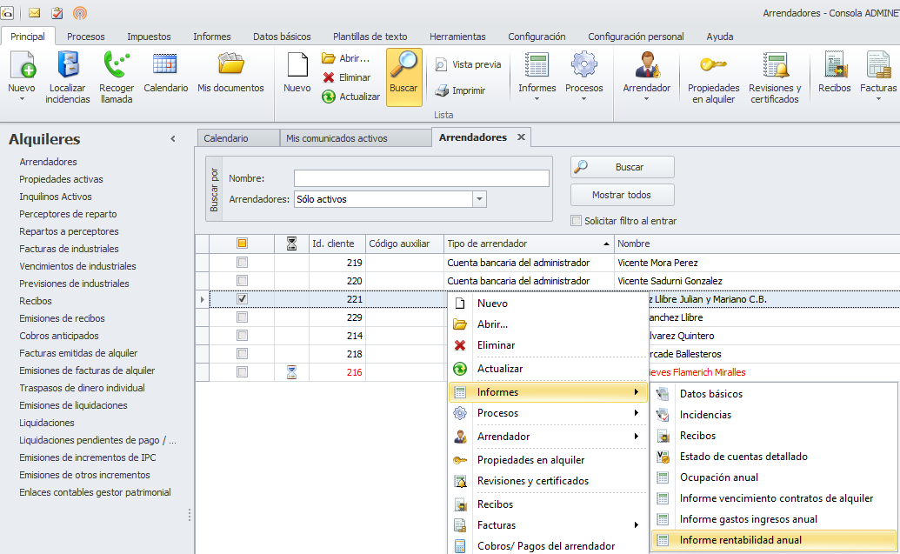Expand the Nuevo dropdown arrow in ribbon
The height and width of the screenshot is (554, 900).
[x=22, y=99]
